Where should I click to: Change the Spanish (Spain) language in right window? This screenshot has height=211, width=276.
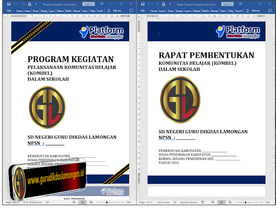188,202
